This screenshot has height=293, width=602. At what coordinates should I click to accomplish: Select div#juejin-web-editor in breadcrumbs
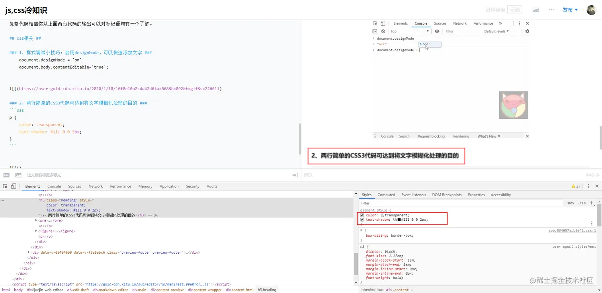click(45, 290)
